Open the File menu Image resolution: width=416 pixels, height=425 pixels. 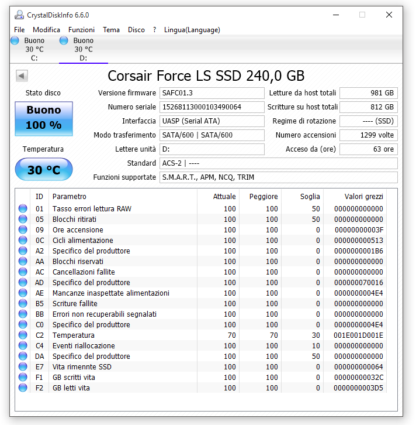[x=19, y=30]
